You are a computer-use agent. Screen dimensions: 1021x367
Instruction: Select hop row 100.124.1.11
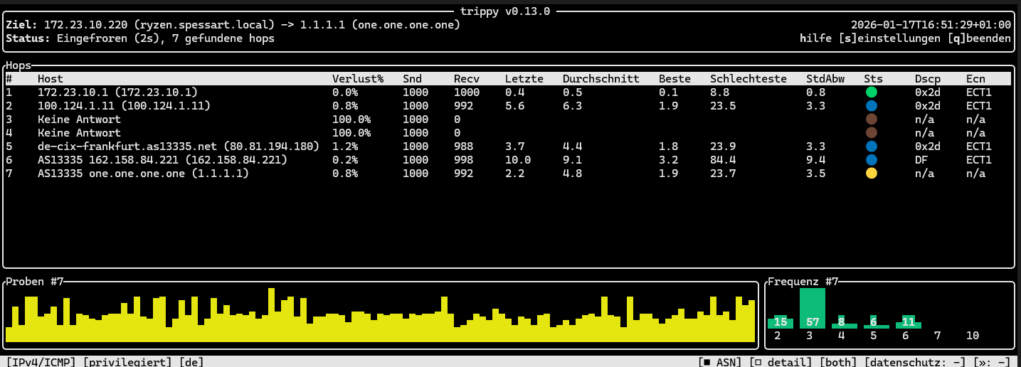(508, 106)
